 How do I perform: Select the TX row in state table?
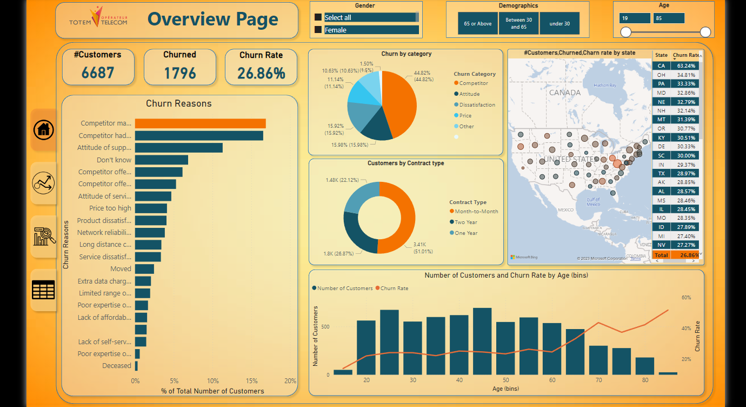click(676, 173)
